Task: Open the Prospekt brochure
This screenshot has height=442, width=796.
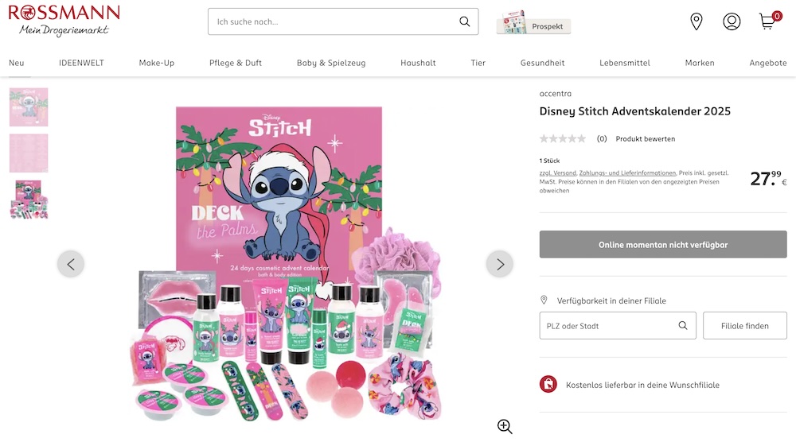Action: point(533,23)
